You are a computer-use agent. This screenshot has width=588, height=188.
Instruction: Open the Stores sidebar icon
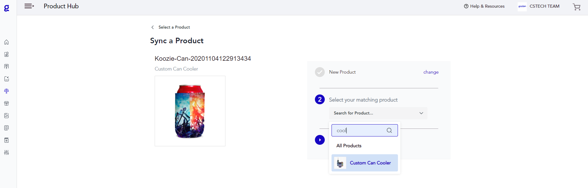[x=6, y=103]
